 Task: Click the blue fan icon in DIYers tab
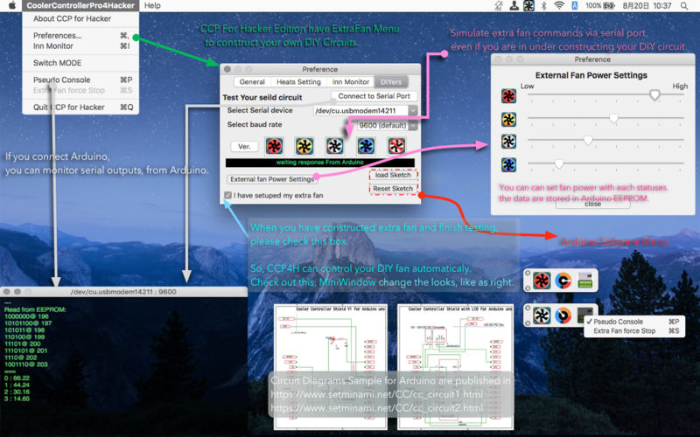366,146
